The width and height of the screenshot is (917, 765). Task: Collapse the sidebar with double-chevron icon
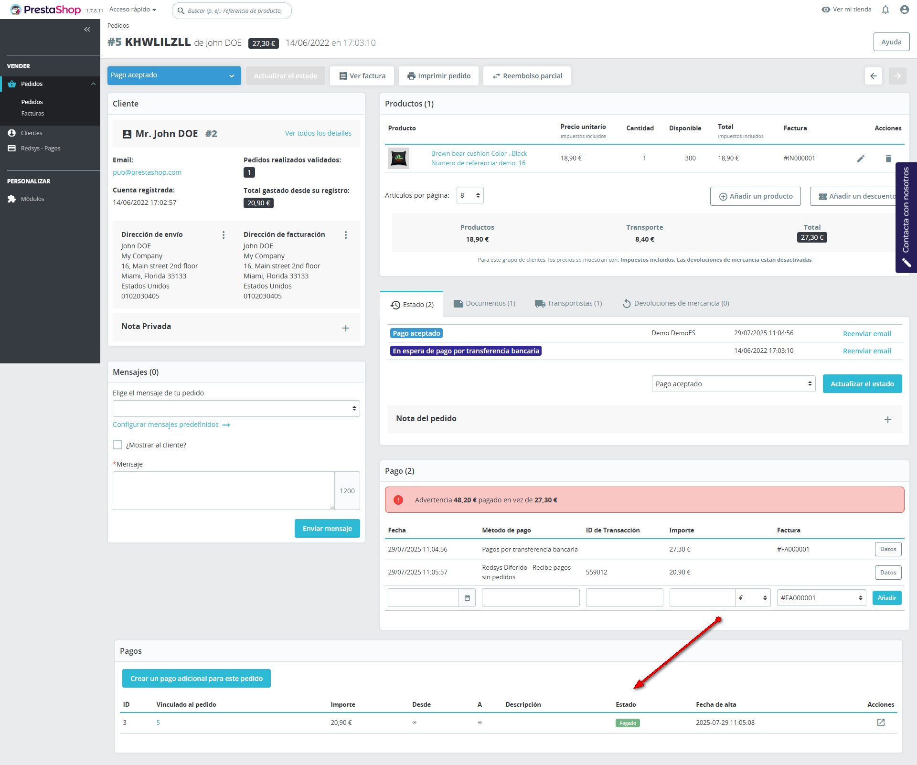tap(87, 30)
